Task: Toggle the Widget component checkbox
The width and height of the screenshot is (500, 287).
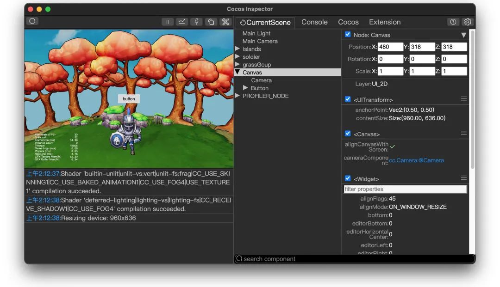Action: (348, 178)
